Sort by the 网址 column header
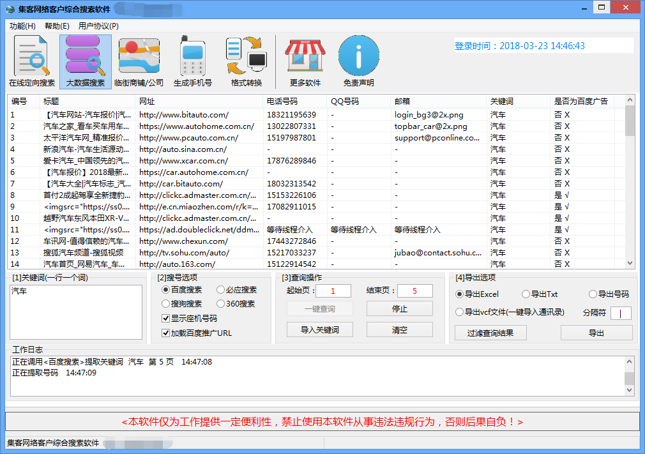 click(x=199, y=101)
